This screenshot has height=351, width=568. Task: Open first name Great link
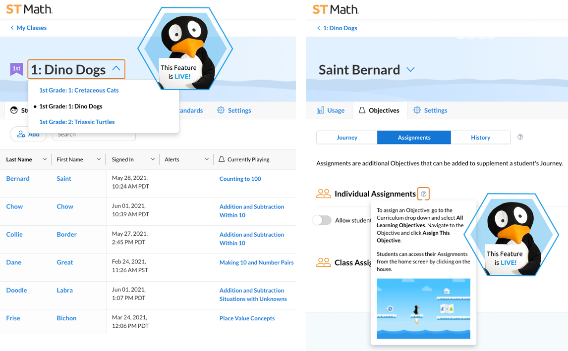click(65, 262)
